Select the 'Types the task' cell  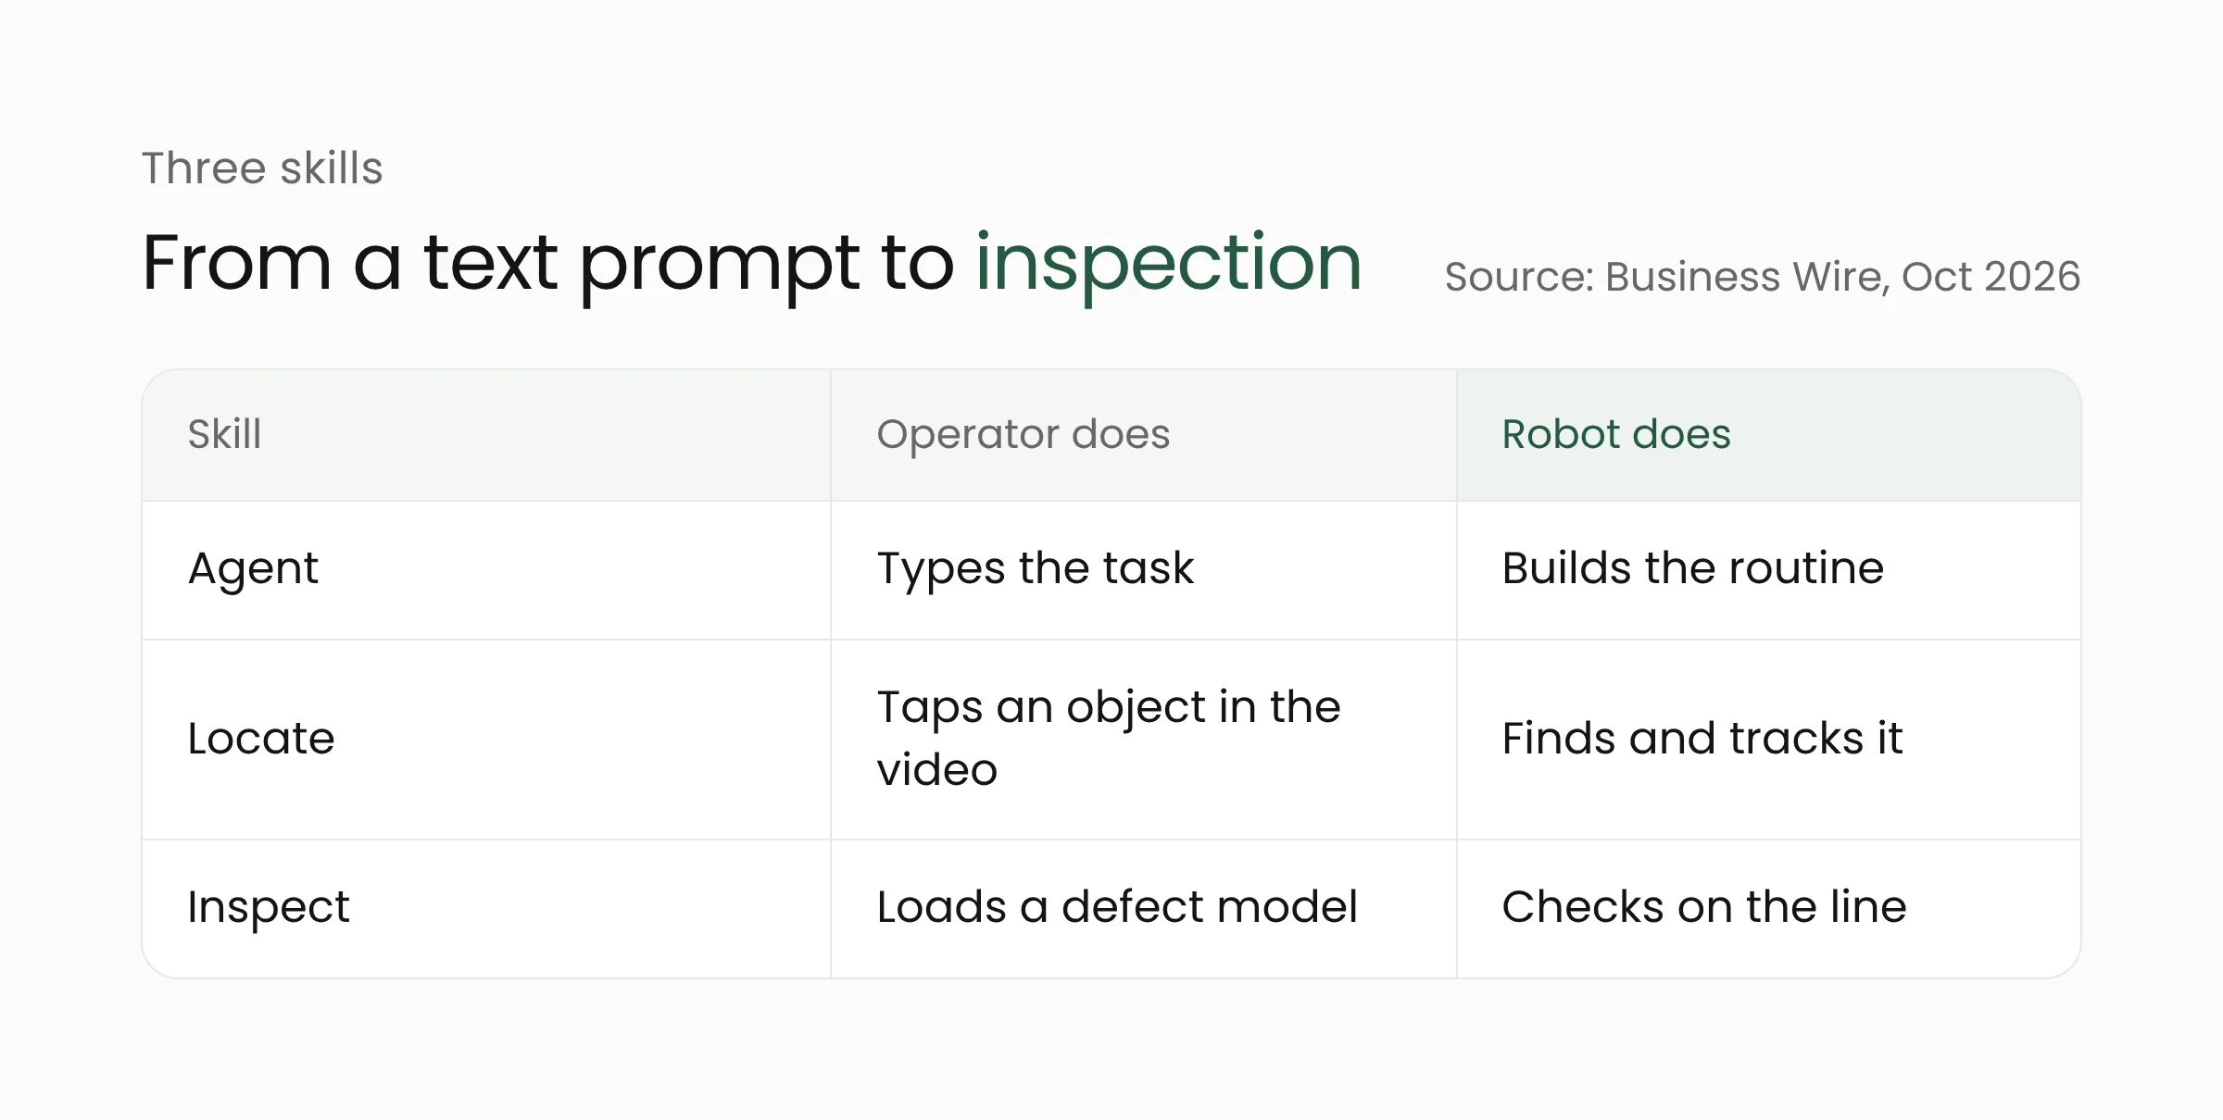[1144, 570]
